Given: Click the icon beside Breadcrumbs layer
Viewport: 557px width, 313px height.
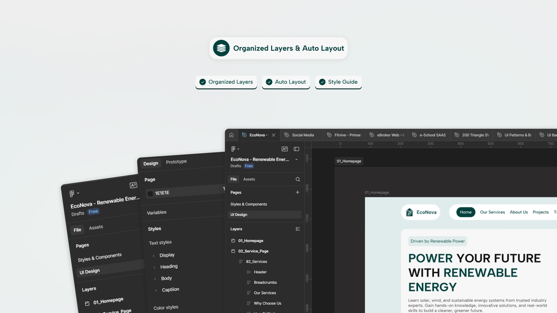Looking at the screenshot, I should (x=249, y=283).
